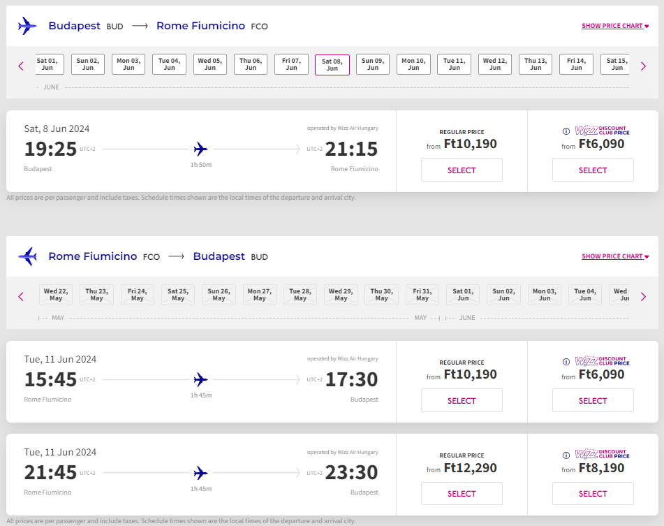Screen dimensions: 664x526
Task: Select regular price for 15:45 Rome flight
Action: [x=462, y=400]
